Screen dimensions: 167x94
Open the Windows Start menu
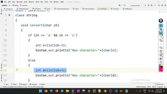point(40,91)
